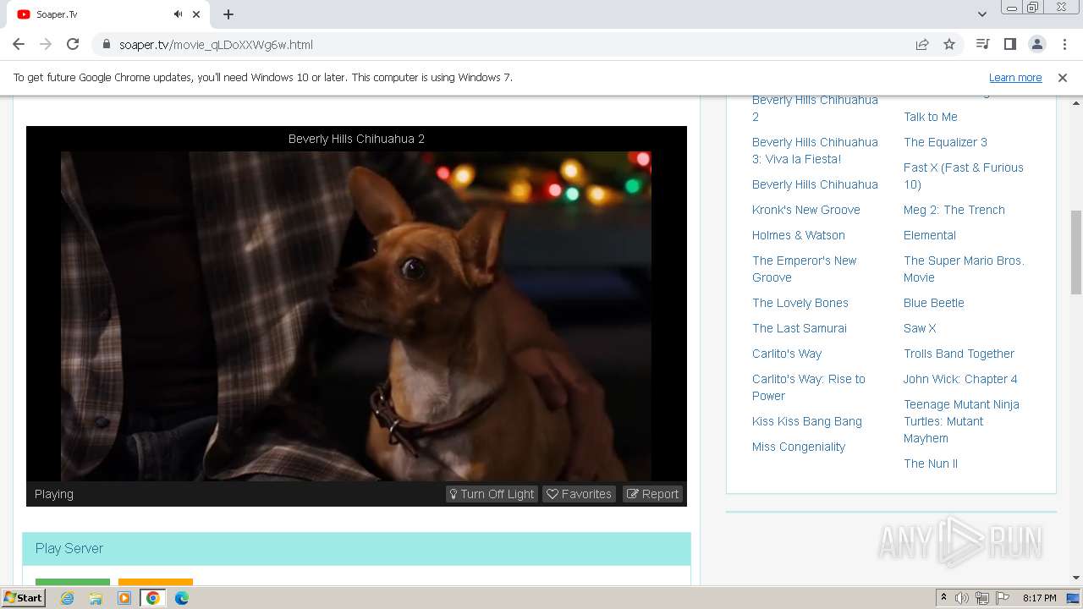This screenshot has width=1083, height=609.
Task: Switch to Chrome taskbar button
Action: (152, 598)
